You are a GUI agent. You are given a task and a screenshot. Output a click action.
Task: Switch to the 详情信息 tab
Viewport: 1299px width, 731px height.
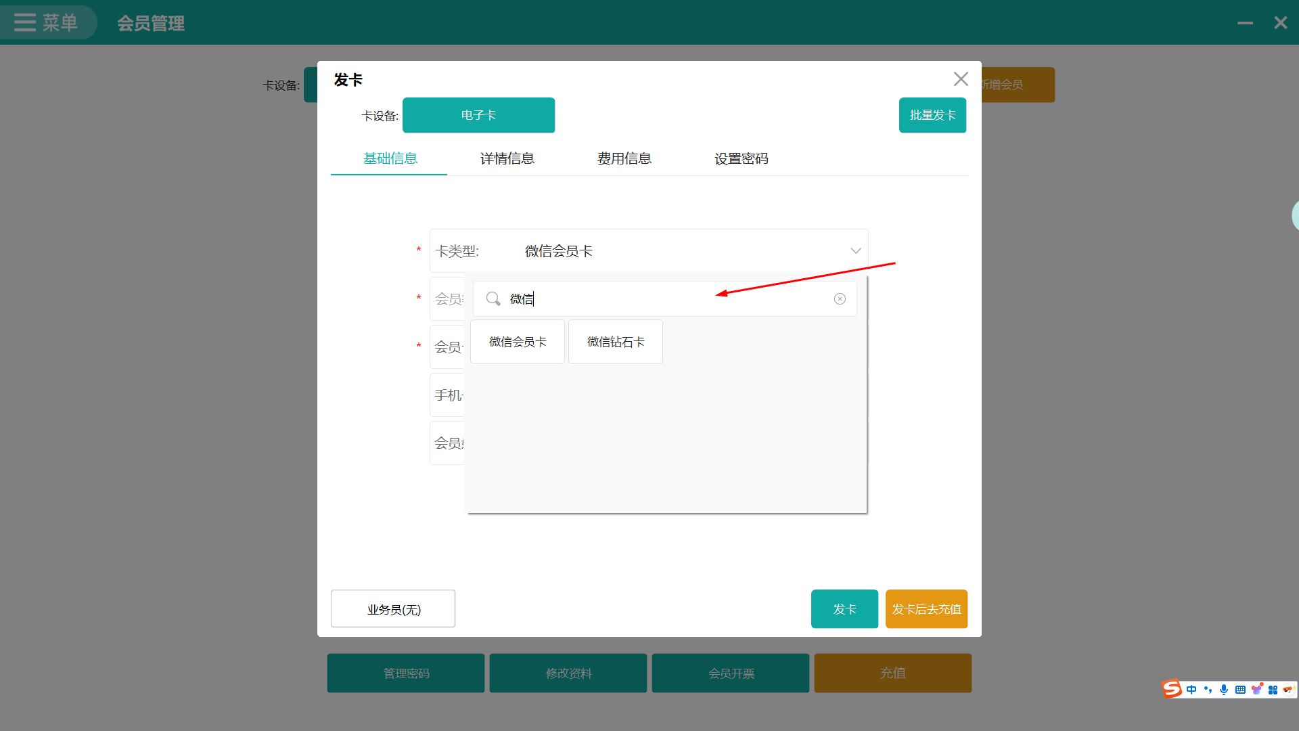(507, 158)
